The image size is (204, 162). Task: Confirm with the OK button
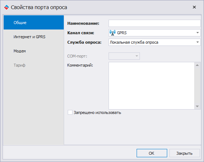tap(152, 153)
